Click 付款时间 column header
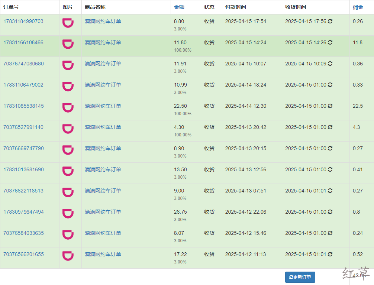Image resolution: width=374 pixels, height=285 pixels. click(235, 7)
